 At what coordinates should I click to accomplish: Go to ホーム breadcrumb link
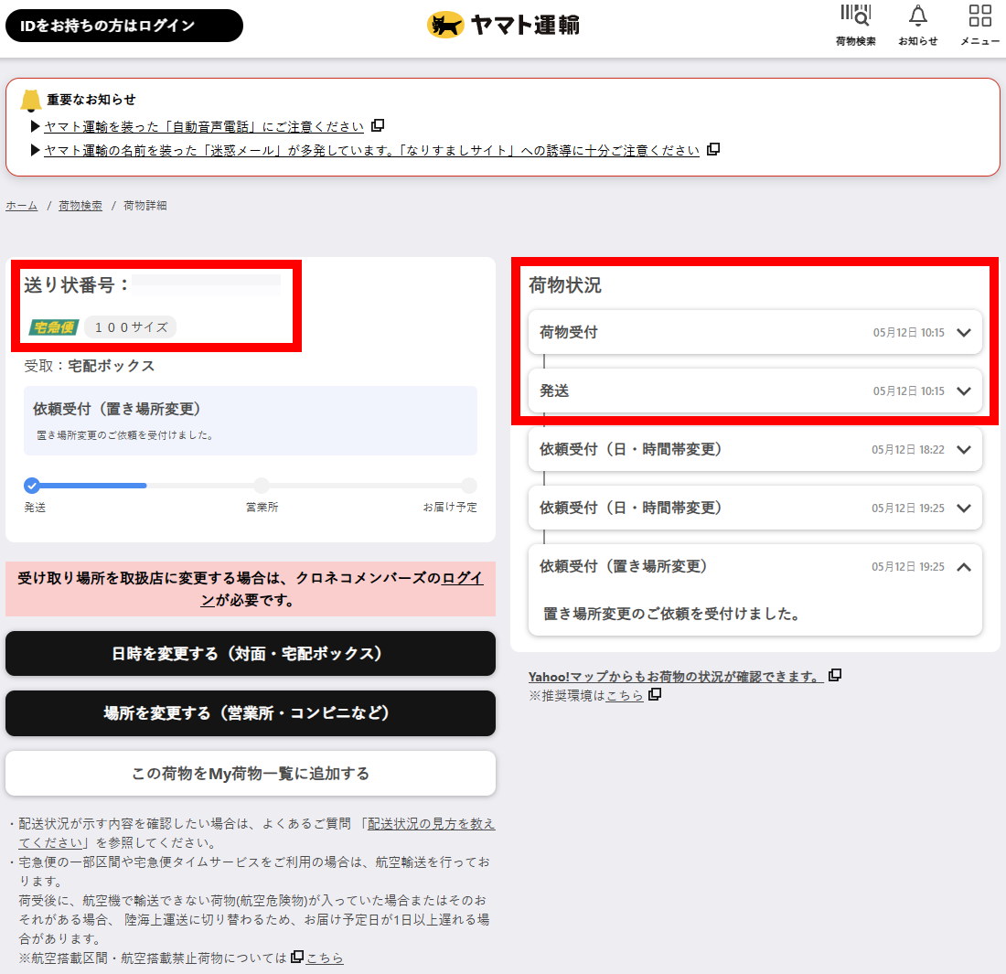point(22,206)
